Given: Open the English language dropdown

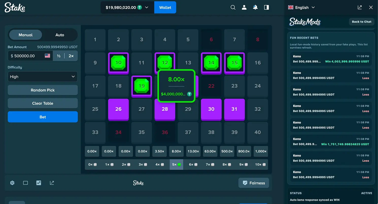Looking at the screenshot, I should click(305, 7).
